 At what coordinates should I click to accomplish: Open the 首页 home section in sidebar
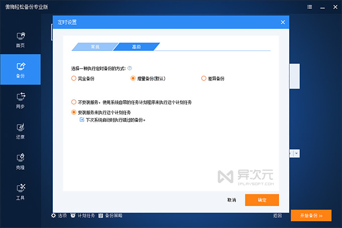click(x=21, y=40)
